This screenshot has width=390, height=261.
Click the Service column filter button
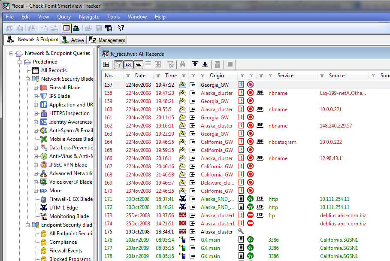pos(270,76)
